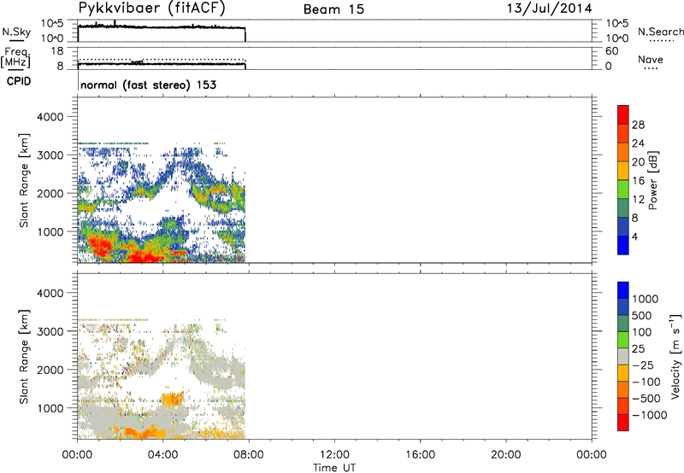The width and height of the screenshot is (684, 473).
Task: Click '2000' on the velocity panel axis
Action: 50,370
